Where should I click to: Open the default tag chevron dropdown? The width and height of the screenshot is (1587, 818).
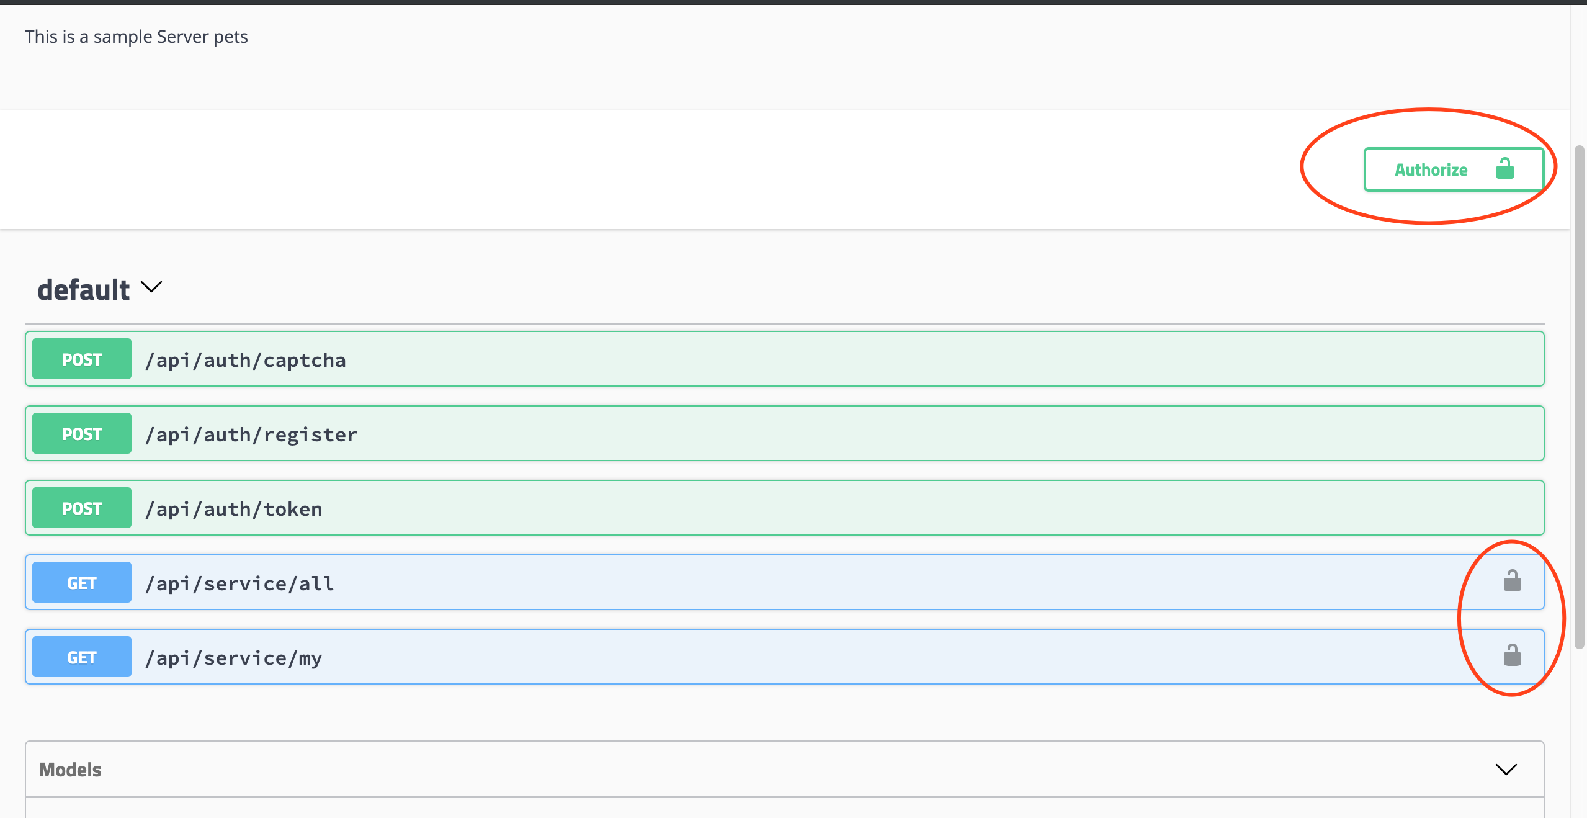[x=151, y=287]
